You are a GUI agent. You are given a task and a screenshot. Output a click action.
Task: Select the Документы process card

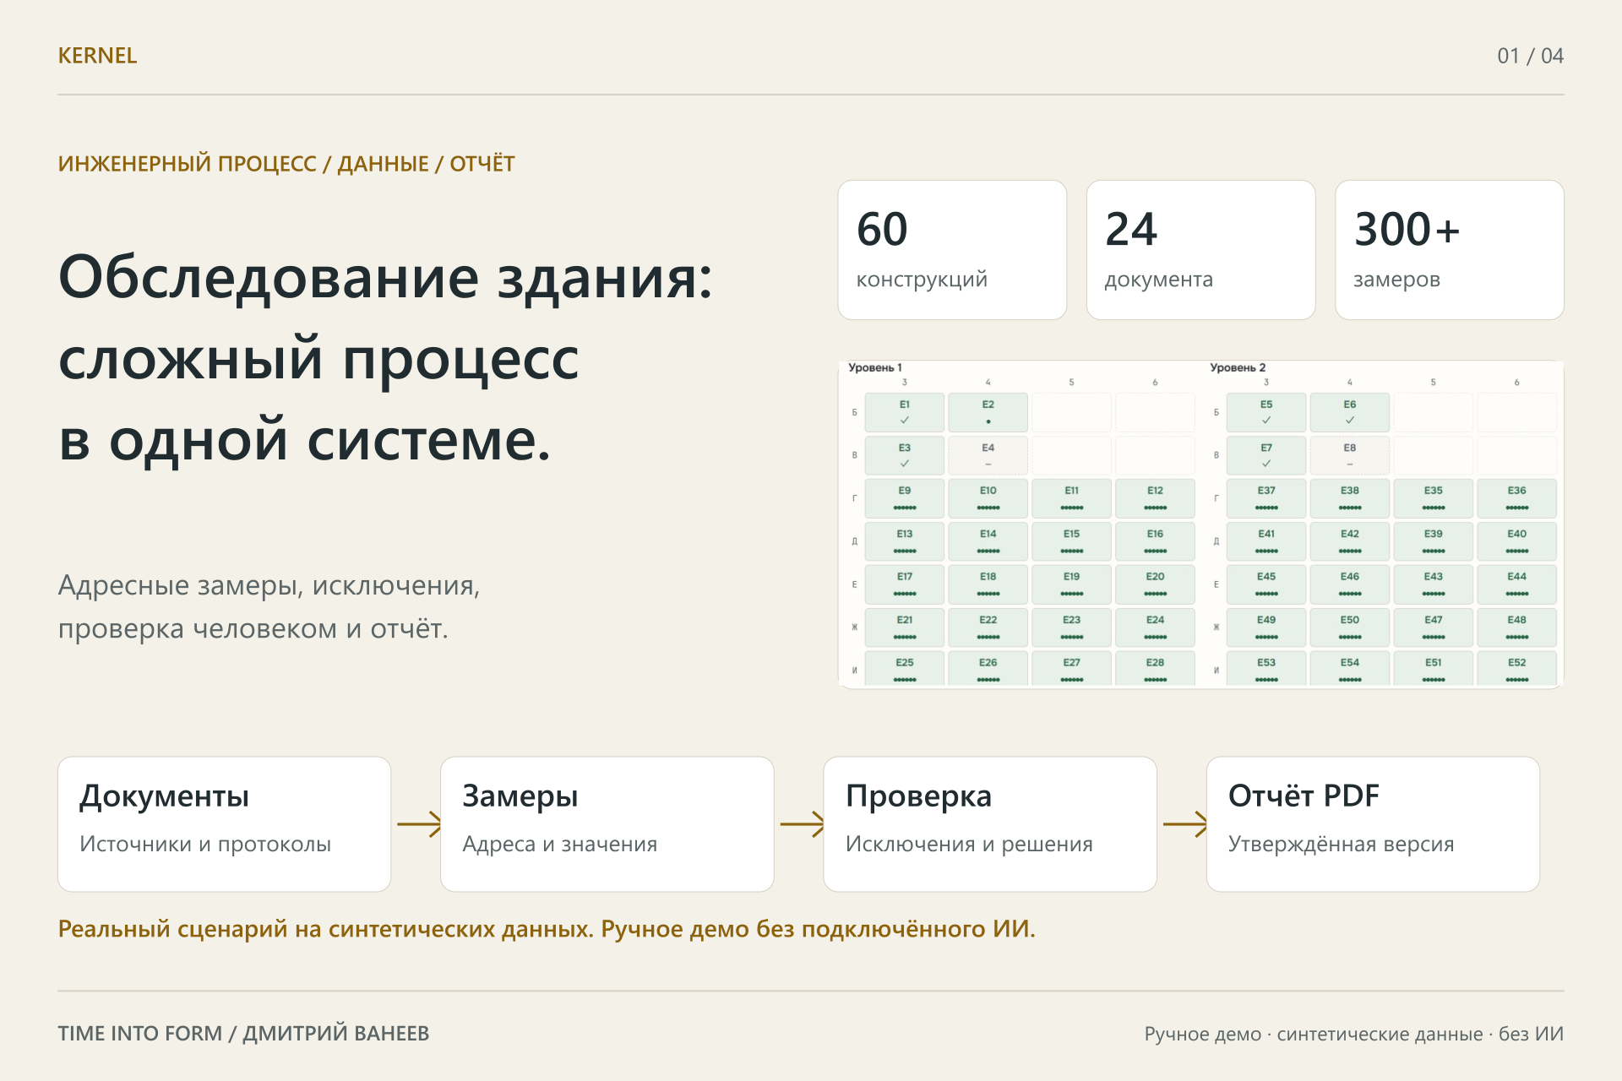[x=224, y=824]
